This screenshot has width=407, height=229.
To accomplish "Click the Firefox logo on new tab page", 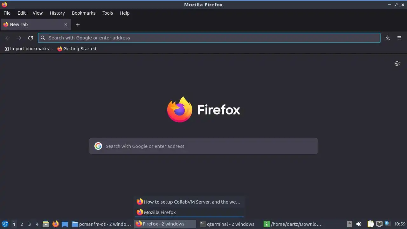I will 180,109.
